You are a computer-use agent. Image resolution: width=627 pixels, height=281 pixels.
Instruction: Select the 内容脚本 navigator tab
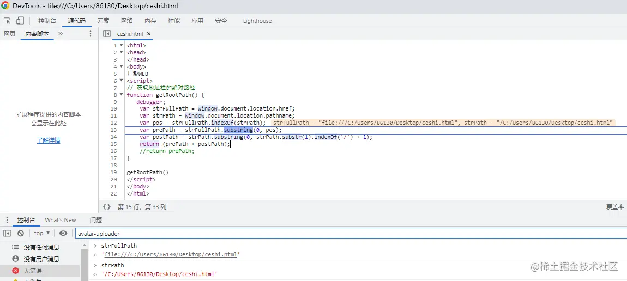coord(37,34)
